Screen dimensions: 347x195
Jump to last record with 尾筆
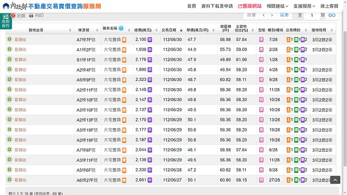pos(284,15)
